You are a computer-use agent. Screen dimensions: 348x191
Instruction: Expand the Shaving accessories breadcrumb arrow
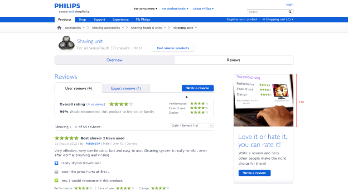(x=123, y=28)
